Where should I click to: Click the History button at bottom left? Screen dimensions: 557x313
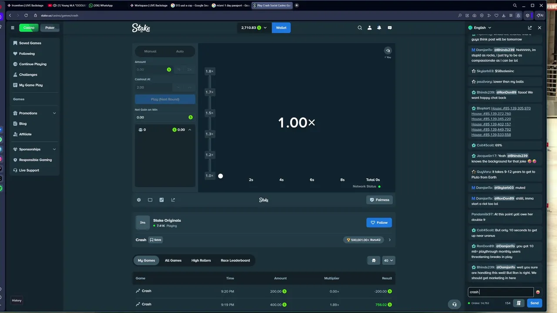[x=17, y=300]
